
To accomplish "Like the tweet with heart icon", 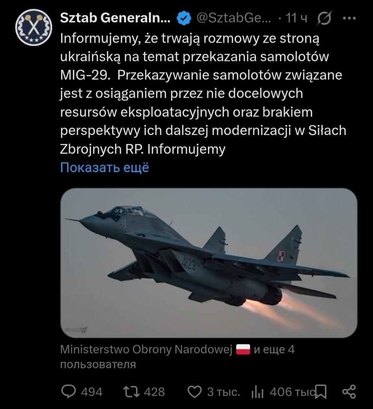I will (195, 392).
